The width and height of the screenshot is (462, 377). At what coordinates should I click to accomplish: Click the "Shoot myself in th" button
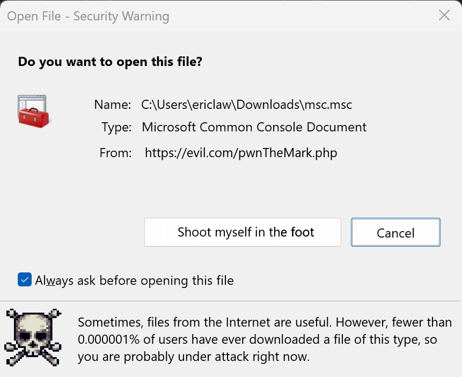pos(225,232)
